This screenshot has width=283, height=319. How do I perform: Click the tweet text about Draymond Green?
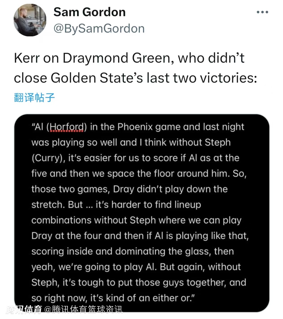tap(135, 68)
